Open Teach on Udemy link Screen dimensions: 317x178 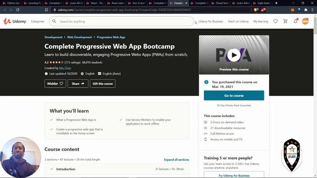pos(238,21)
